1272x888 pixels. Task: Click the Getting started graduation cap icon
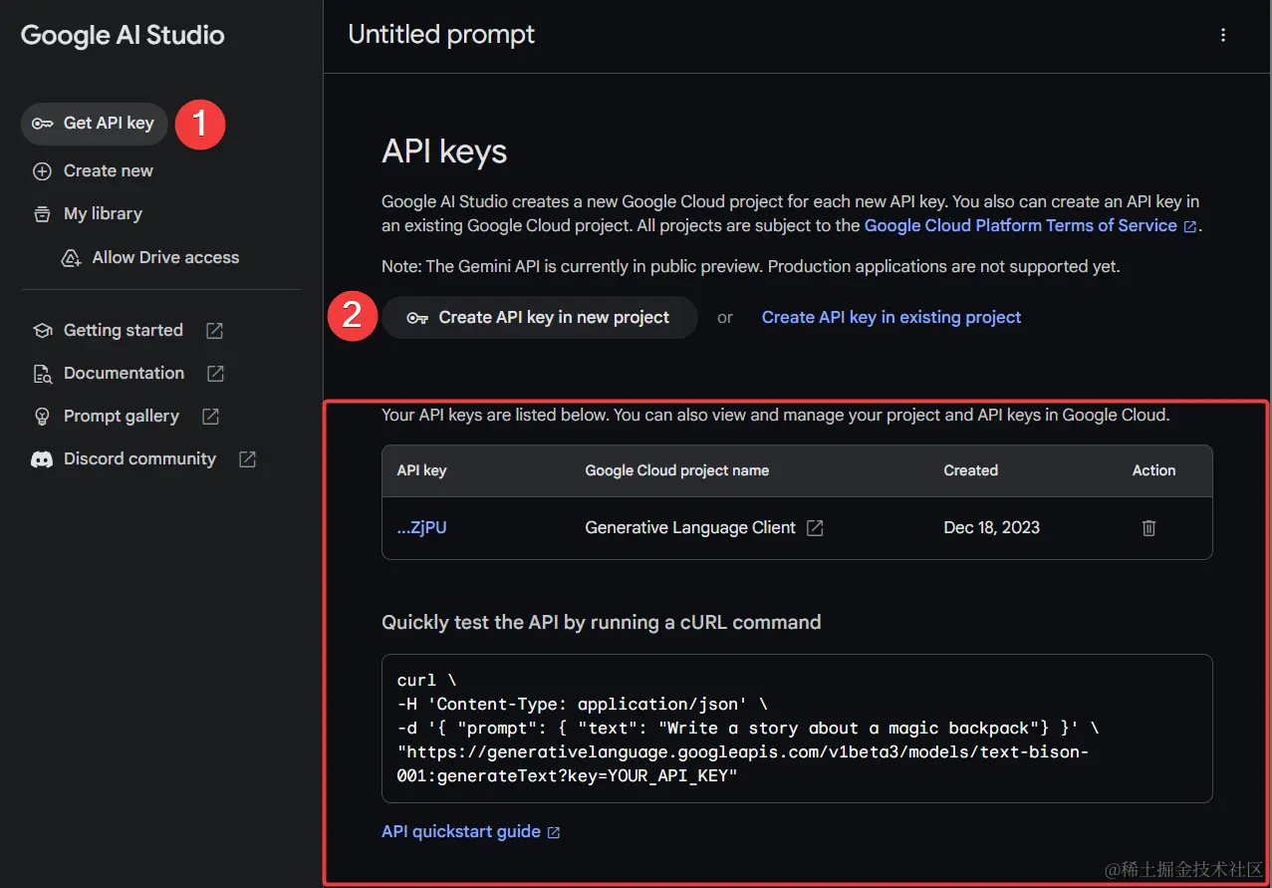point(42,330)
